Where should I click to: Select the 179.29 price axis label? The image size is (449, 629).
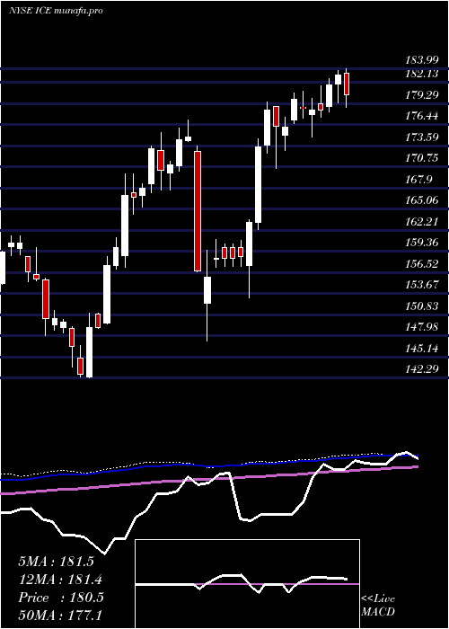pyautogui.click(x=422, y=95)
